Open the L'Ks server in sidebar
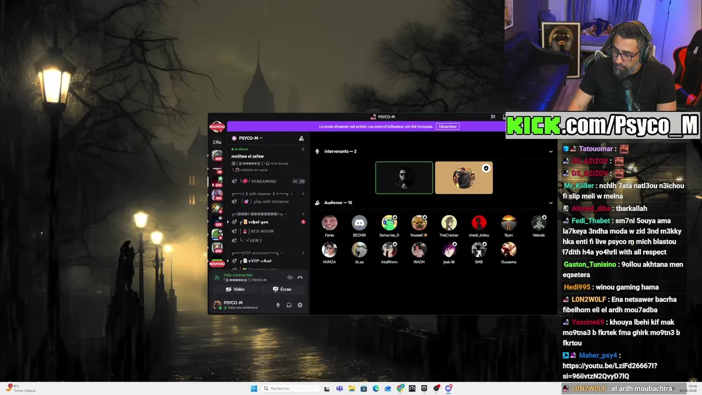This screenshot has width=702, height=395. click(217, 142)
